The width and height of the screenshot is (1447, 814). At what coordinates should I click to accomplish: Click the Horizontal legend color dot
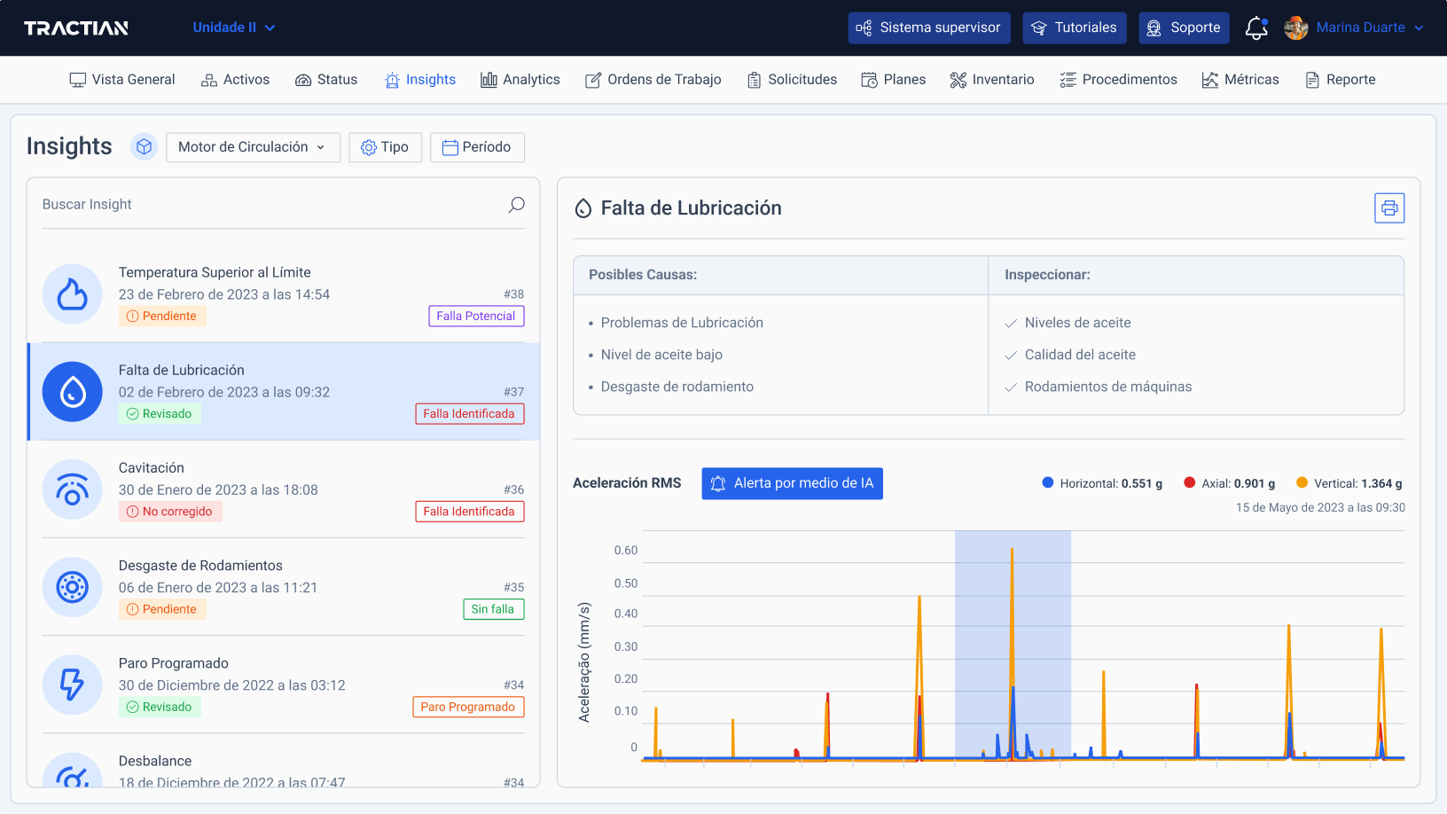(x=1046, y=483)
